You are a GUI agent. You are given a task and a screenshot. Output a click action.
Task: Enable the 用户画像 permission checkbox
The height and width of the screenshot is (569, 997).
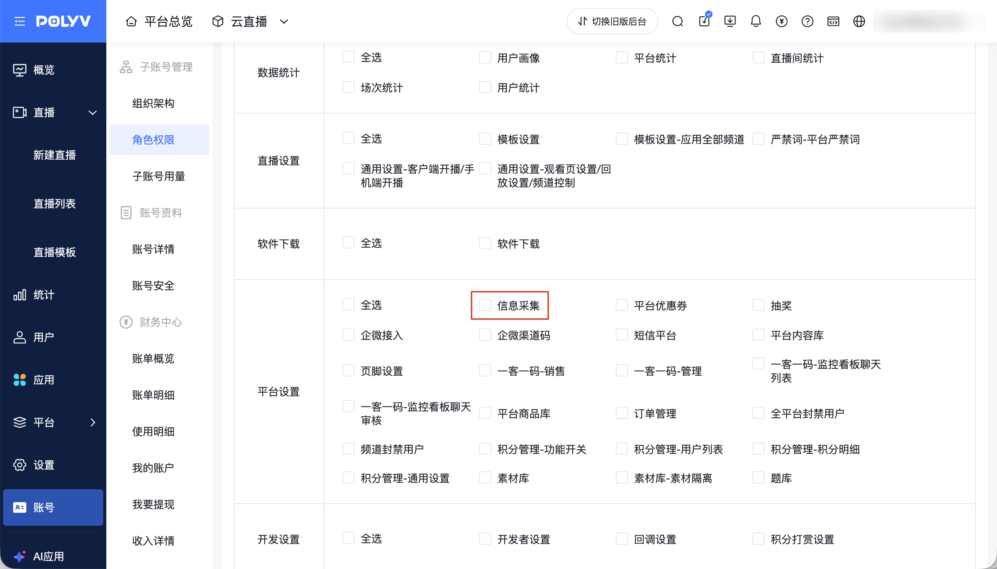pos(485,57)
